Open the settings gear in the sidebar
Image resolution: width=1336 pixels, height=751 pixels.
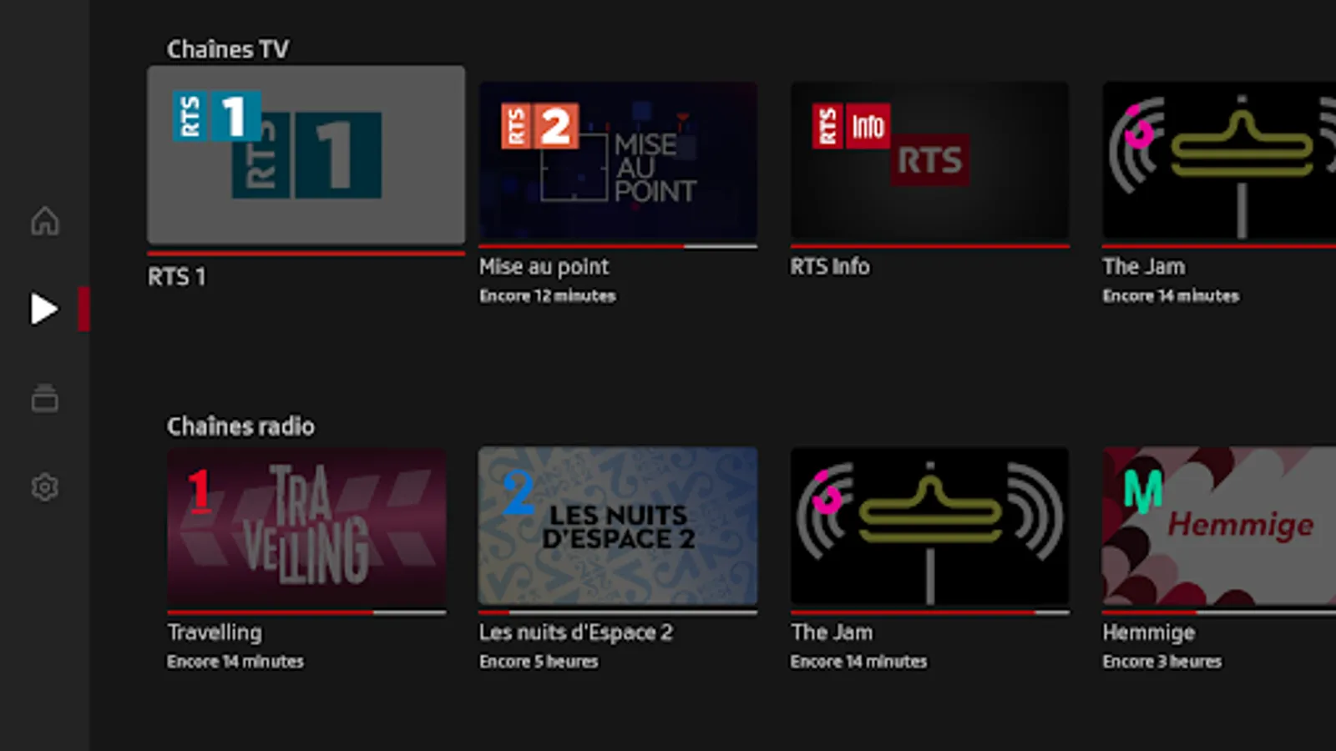click(x=45, y=486)
